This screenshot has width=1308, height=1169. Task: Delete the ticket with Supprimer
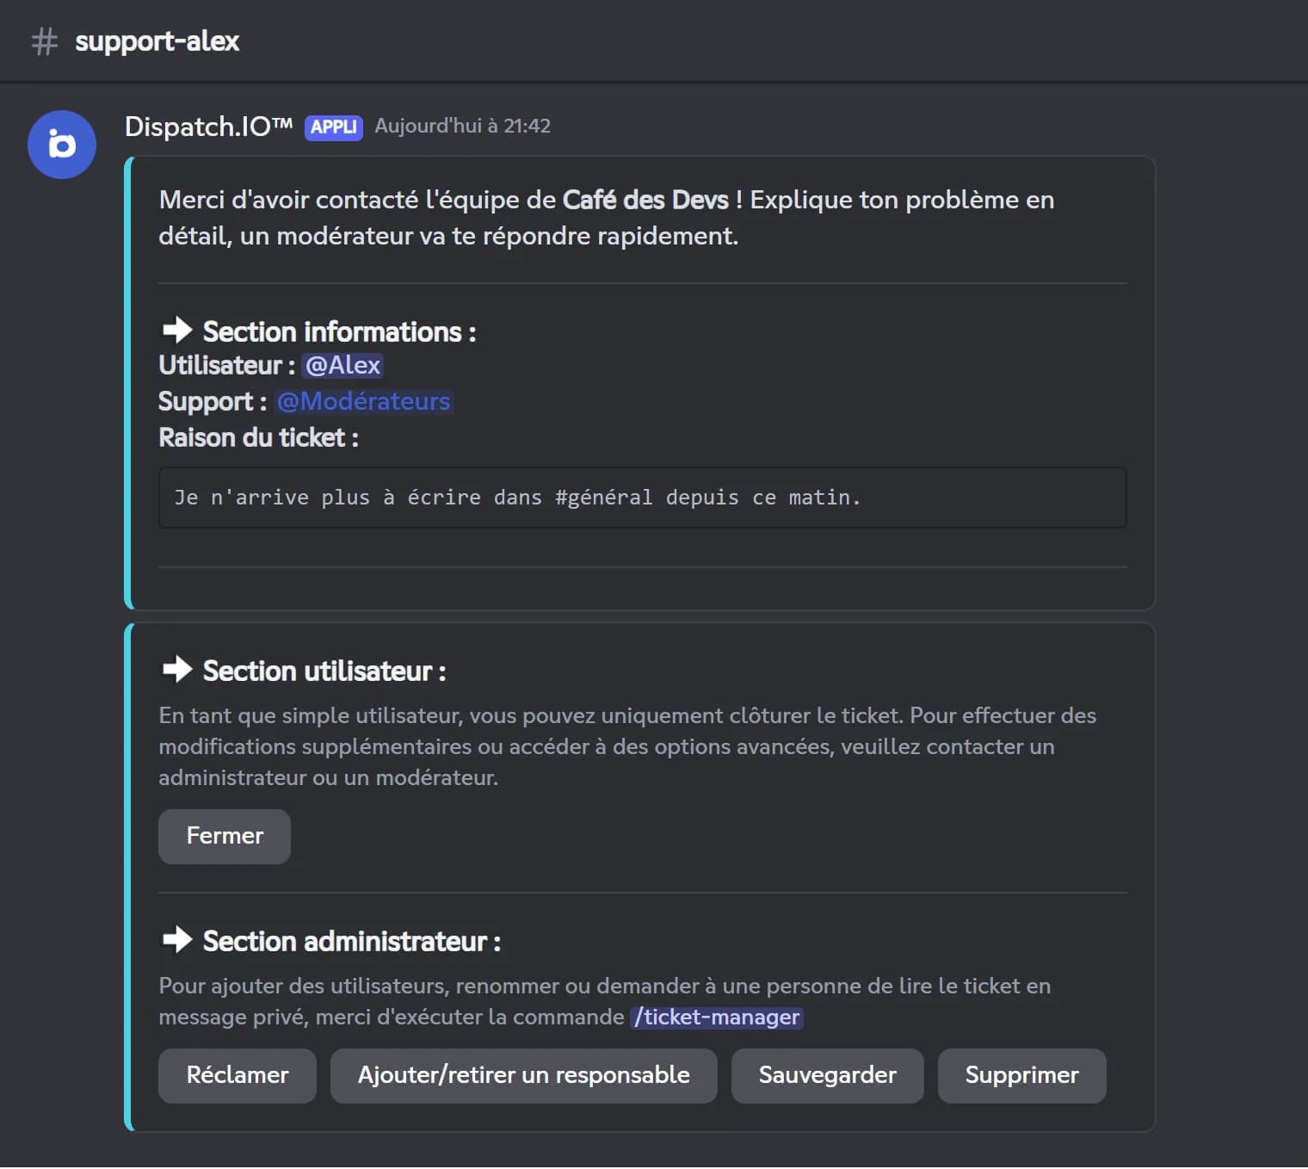pyautogui.click(x=1022, y=1075)
